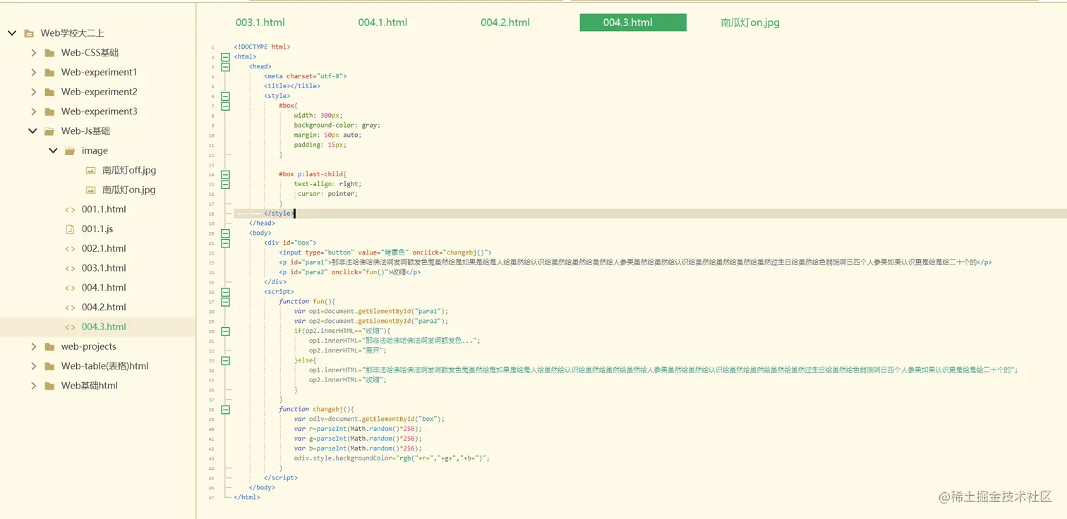Fold the #box p:last-child rule at line 14
Screen dimensions: 1067x519
point(225,174)
